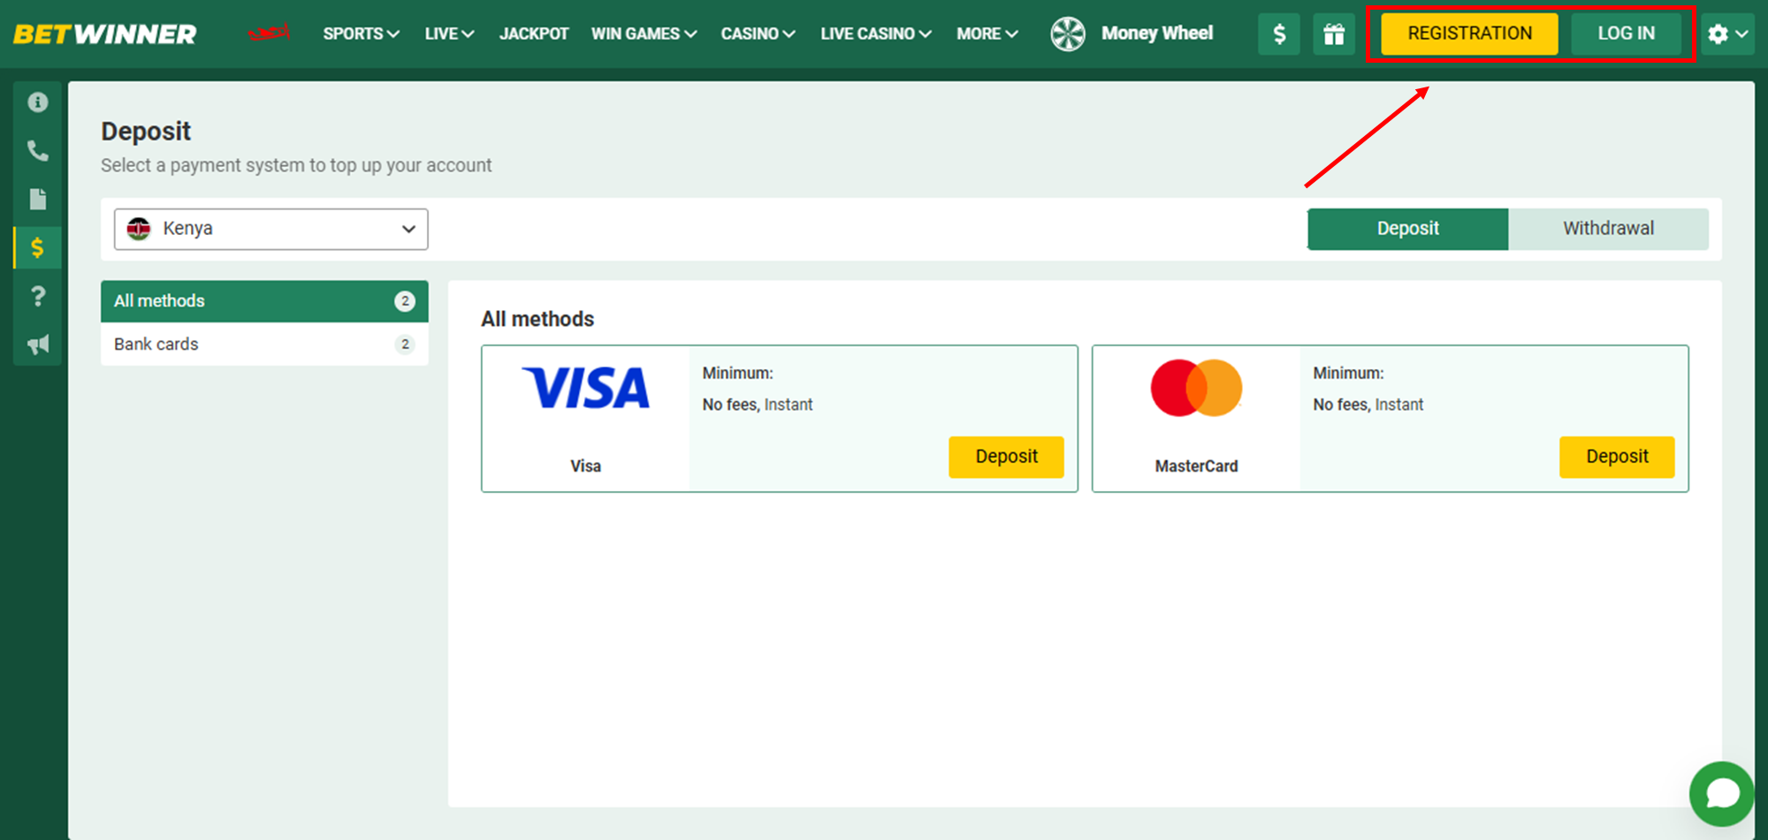Select the dollar payments icon in the sidebar

click(x=37, y=247)
